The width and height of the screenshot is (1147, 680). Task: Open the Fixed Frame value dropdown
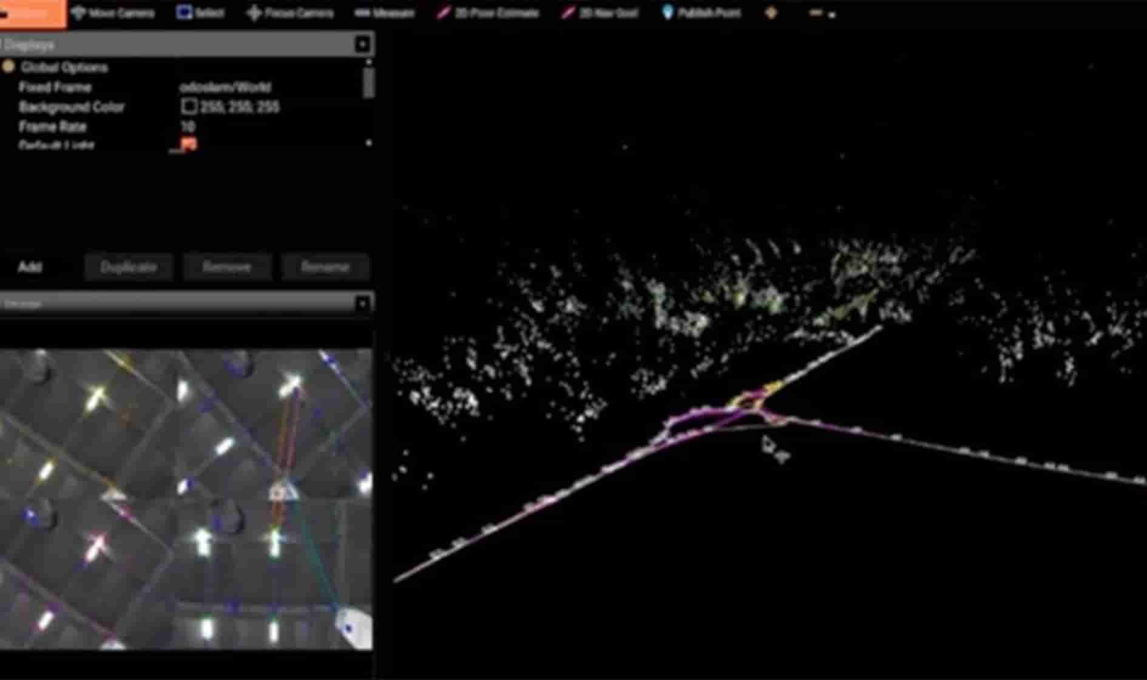[x=267, y=87]
